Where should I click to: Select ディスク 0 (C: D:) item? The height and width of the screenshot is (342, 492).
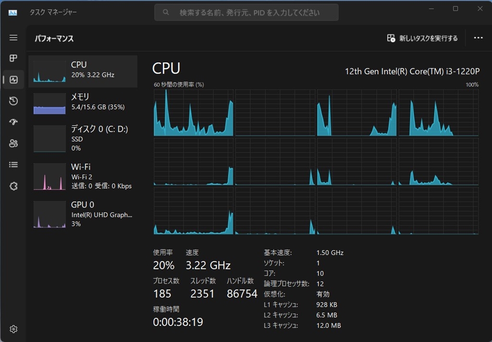83,138
